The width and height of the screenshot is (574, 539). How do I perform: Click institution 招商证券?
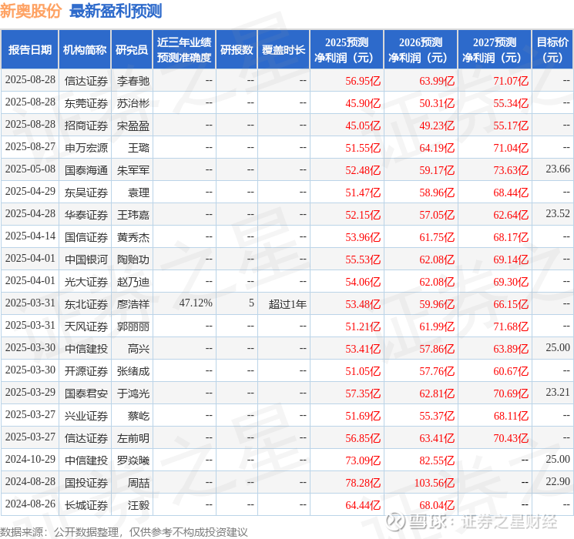pyautogui.click(x=86, y=126)
